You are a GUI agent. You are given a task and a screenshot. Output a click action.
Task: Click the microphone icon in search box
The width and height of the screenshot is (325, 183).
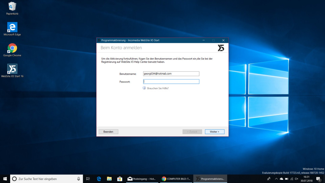[79, 179]
